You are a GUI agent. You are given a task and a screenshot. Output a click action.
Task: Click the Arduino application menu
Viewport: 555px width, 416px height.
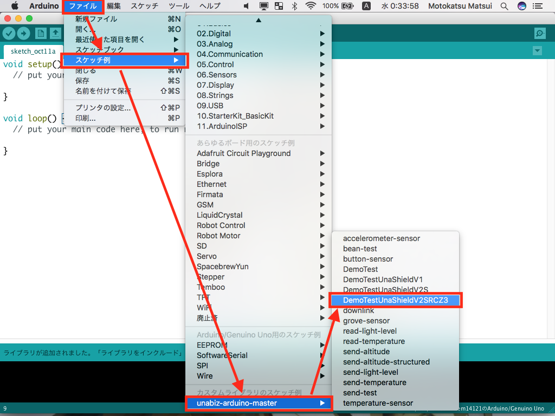[x=44, y=6]
